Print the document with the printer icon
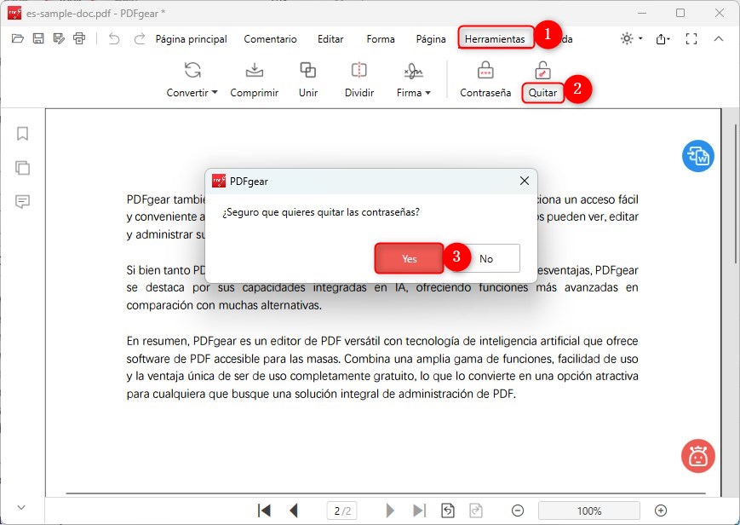 (79, 38)
